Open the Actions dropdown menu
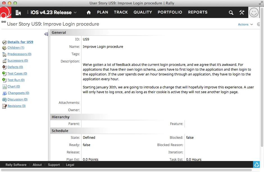Image resolution: width=264 pixels, height=172 pixels. tap(245, 24)
